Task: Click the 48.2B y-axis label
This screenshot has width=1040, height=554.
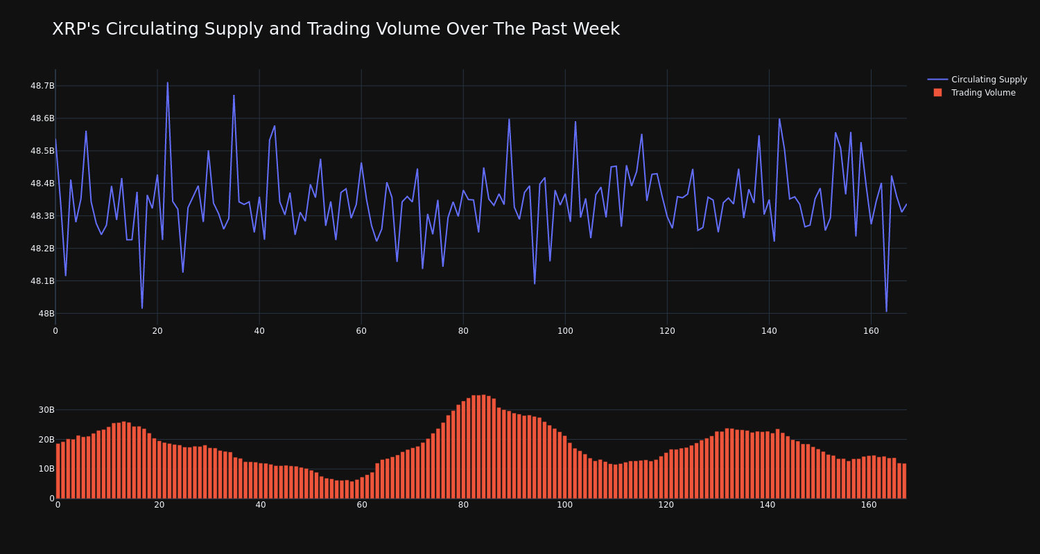Action: 42,249
